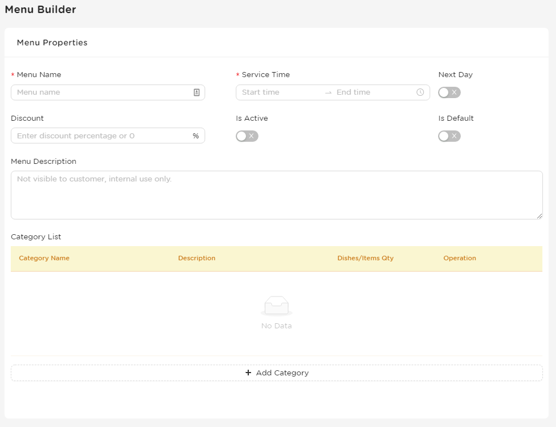Click the Dishes/Items Qty column header
Image resolution: width=556 pixels, height=427 pixels.
(x=365, y=258)
